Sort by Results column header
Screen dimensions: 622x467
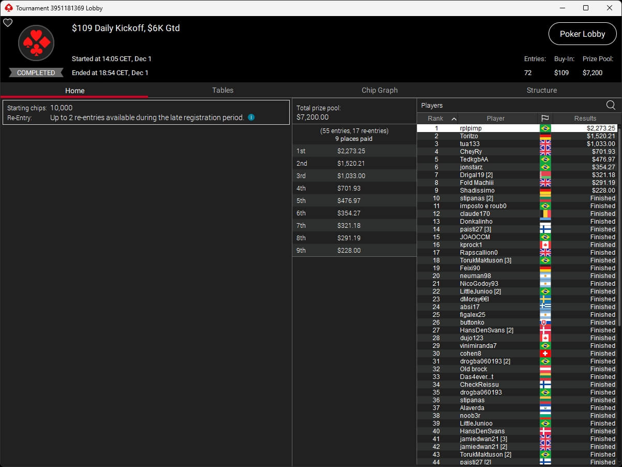585,119
